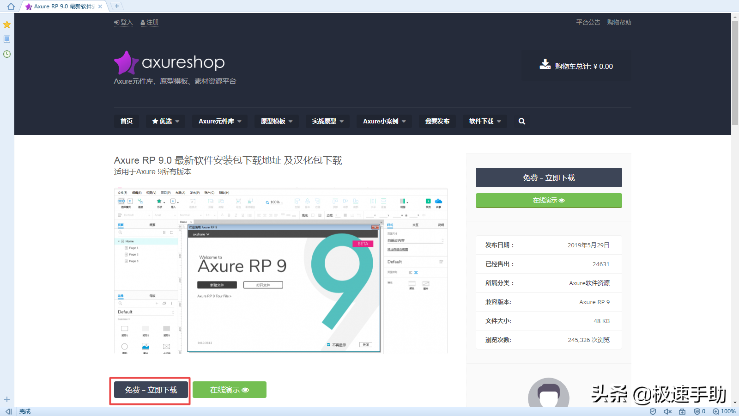Click the browser home icon
This screenshot has width=739, height=416.
point(11,6)
